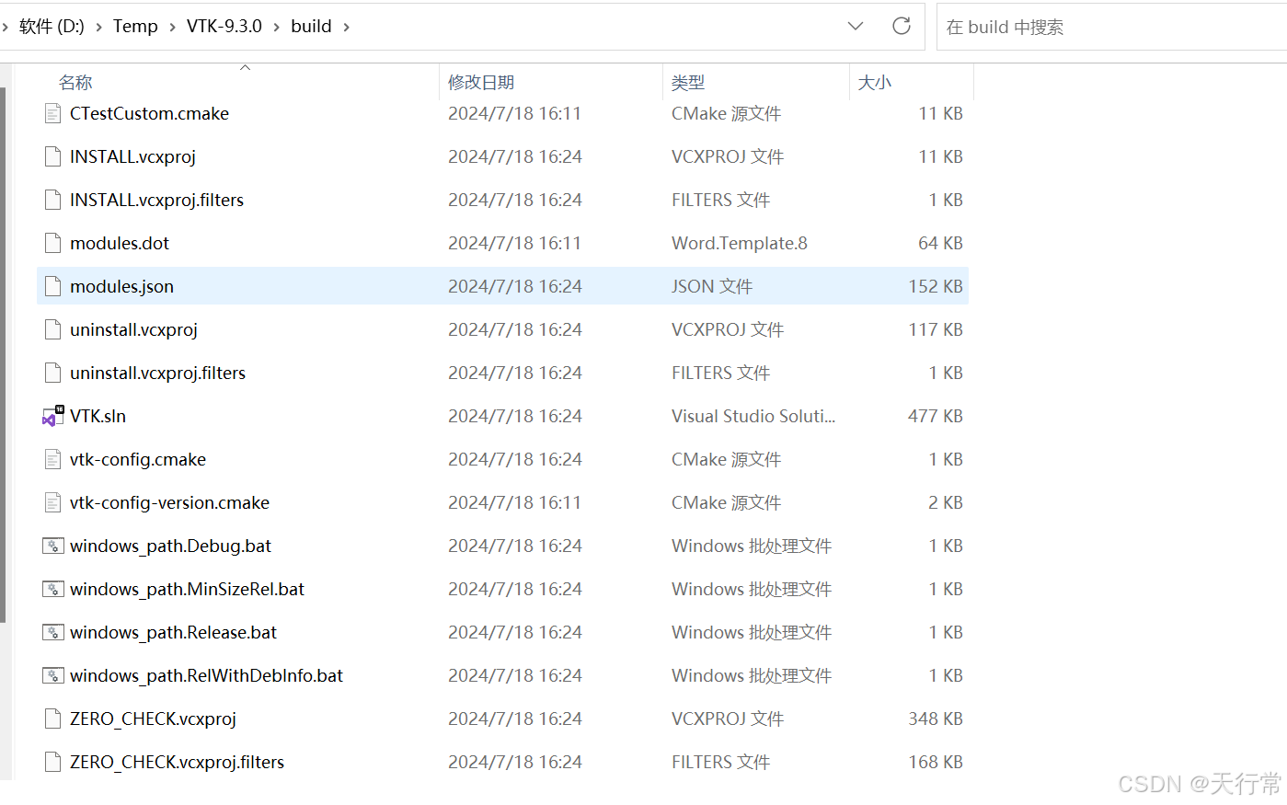Image resolution: width=1287 pixels, height=805 pixels.
Task: Click the windows_path.Release.bat batch icon
Action: 53,632
